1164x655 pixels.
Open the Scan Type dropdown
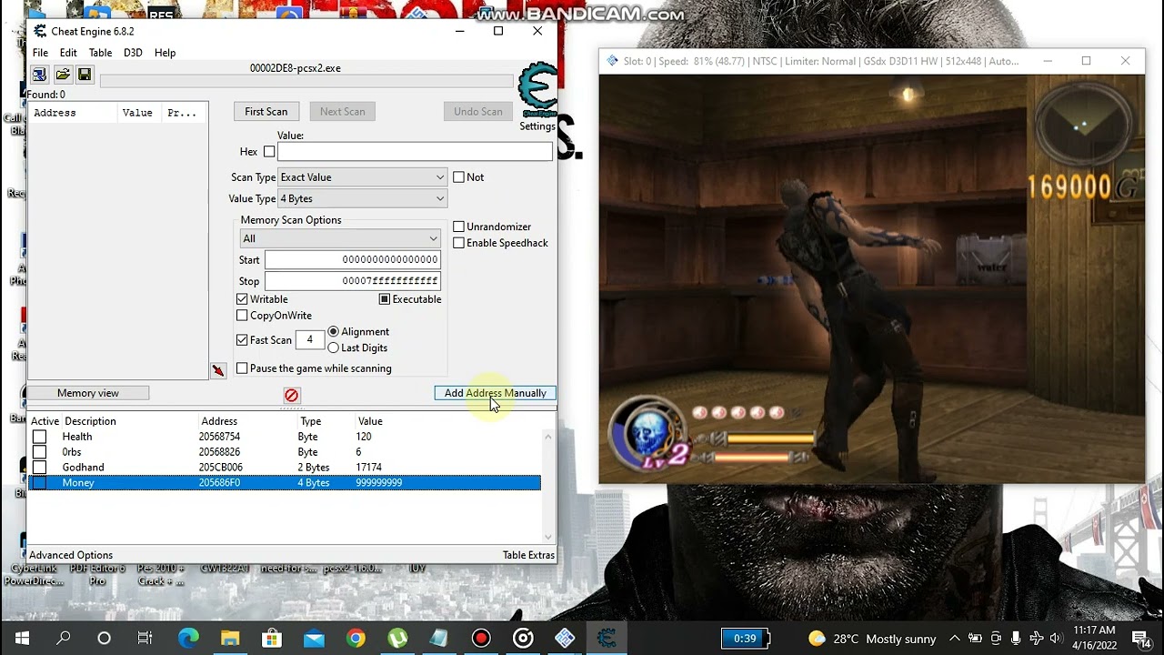(362, 177)
